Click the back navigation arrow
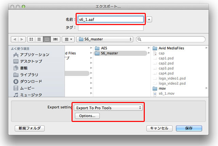The image size is (218, 146). click(x=15, y=39)
